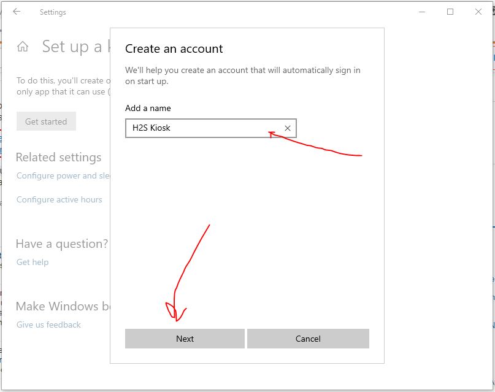Maximize the Settings window
The height and width of the screenshot is (392, 495).
pyautogui.click(x=450, y=12)
